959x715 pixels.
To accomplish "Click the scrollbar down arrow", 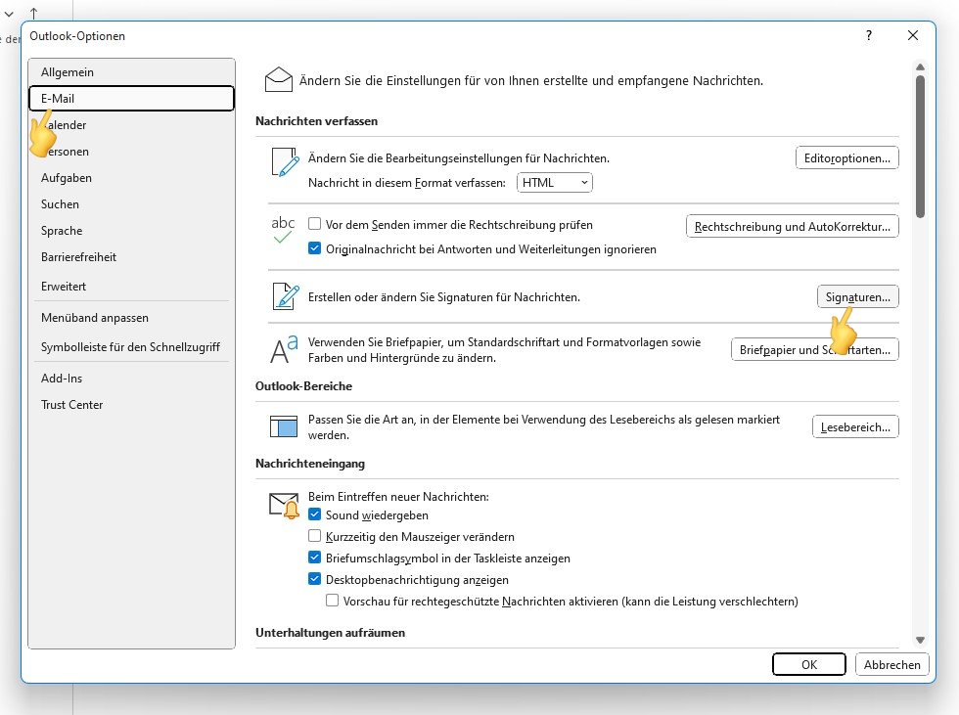I will click(920, 639).
